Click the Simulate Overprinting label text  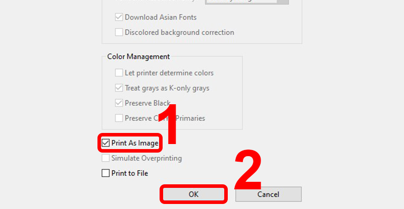(x=146, y=158)
